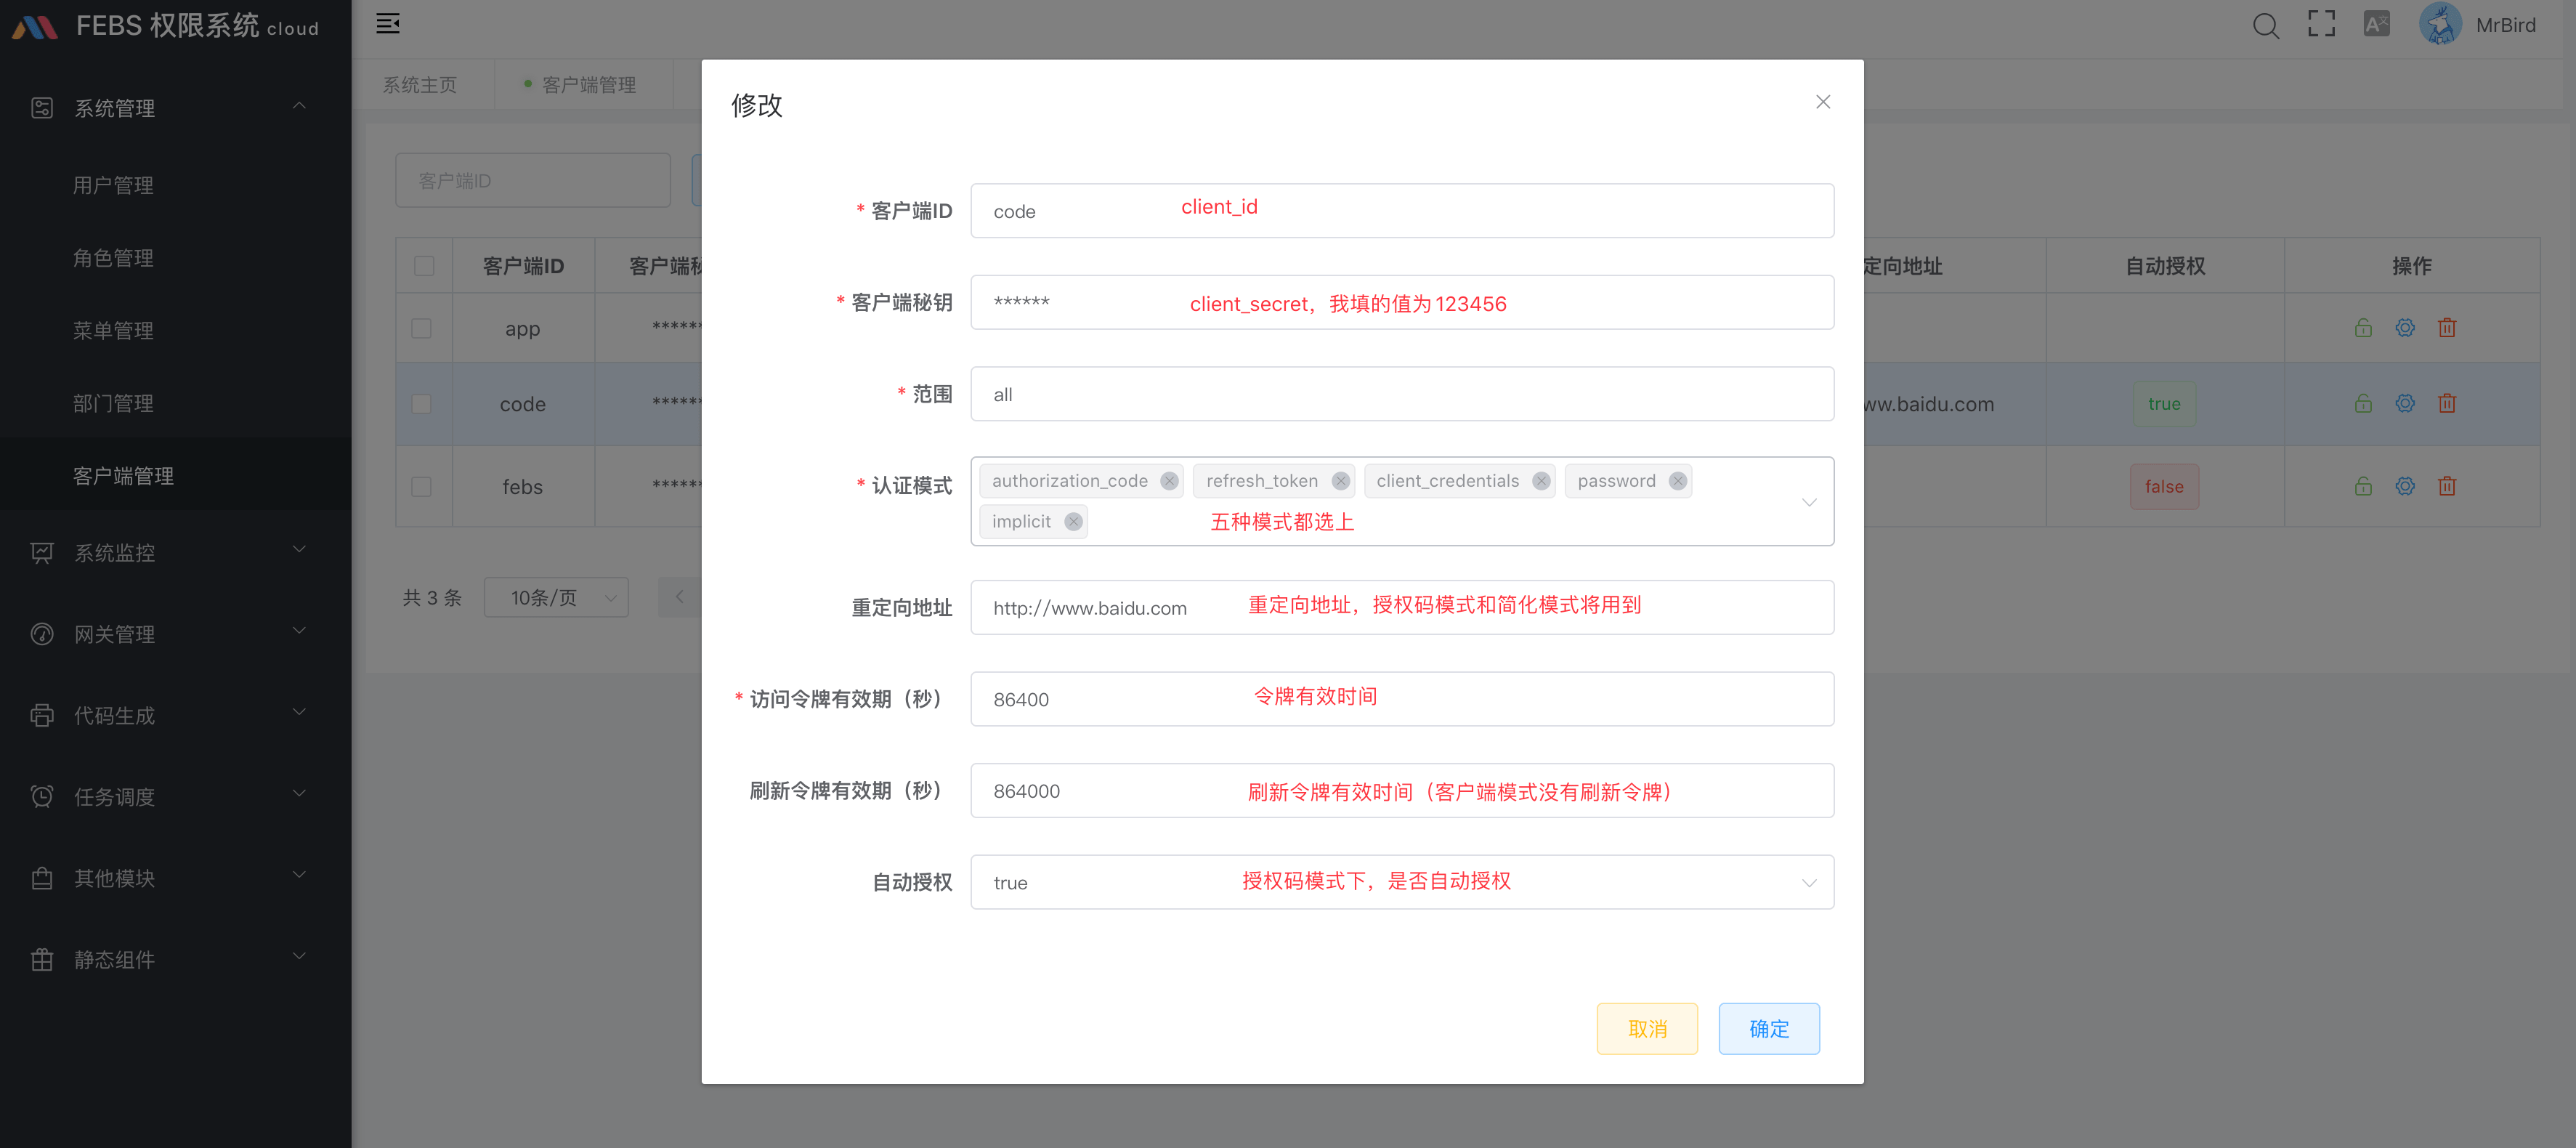Click the lock icon in febs row
Image resolution: width=2576 pixels, height=1148 pixels.
(2362, 486)
